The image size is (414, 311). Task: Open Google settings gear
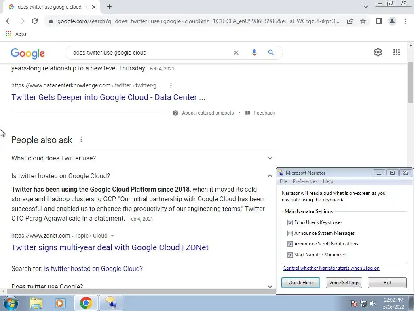(x=378, y=52)
